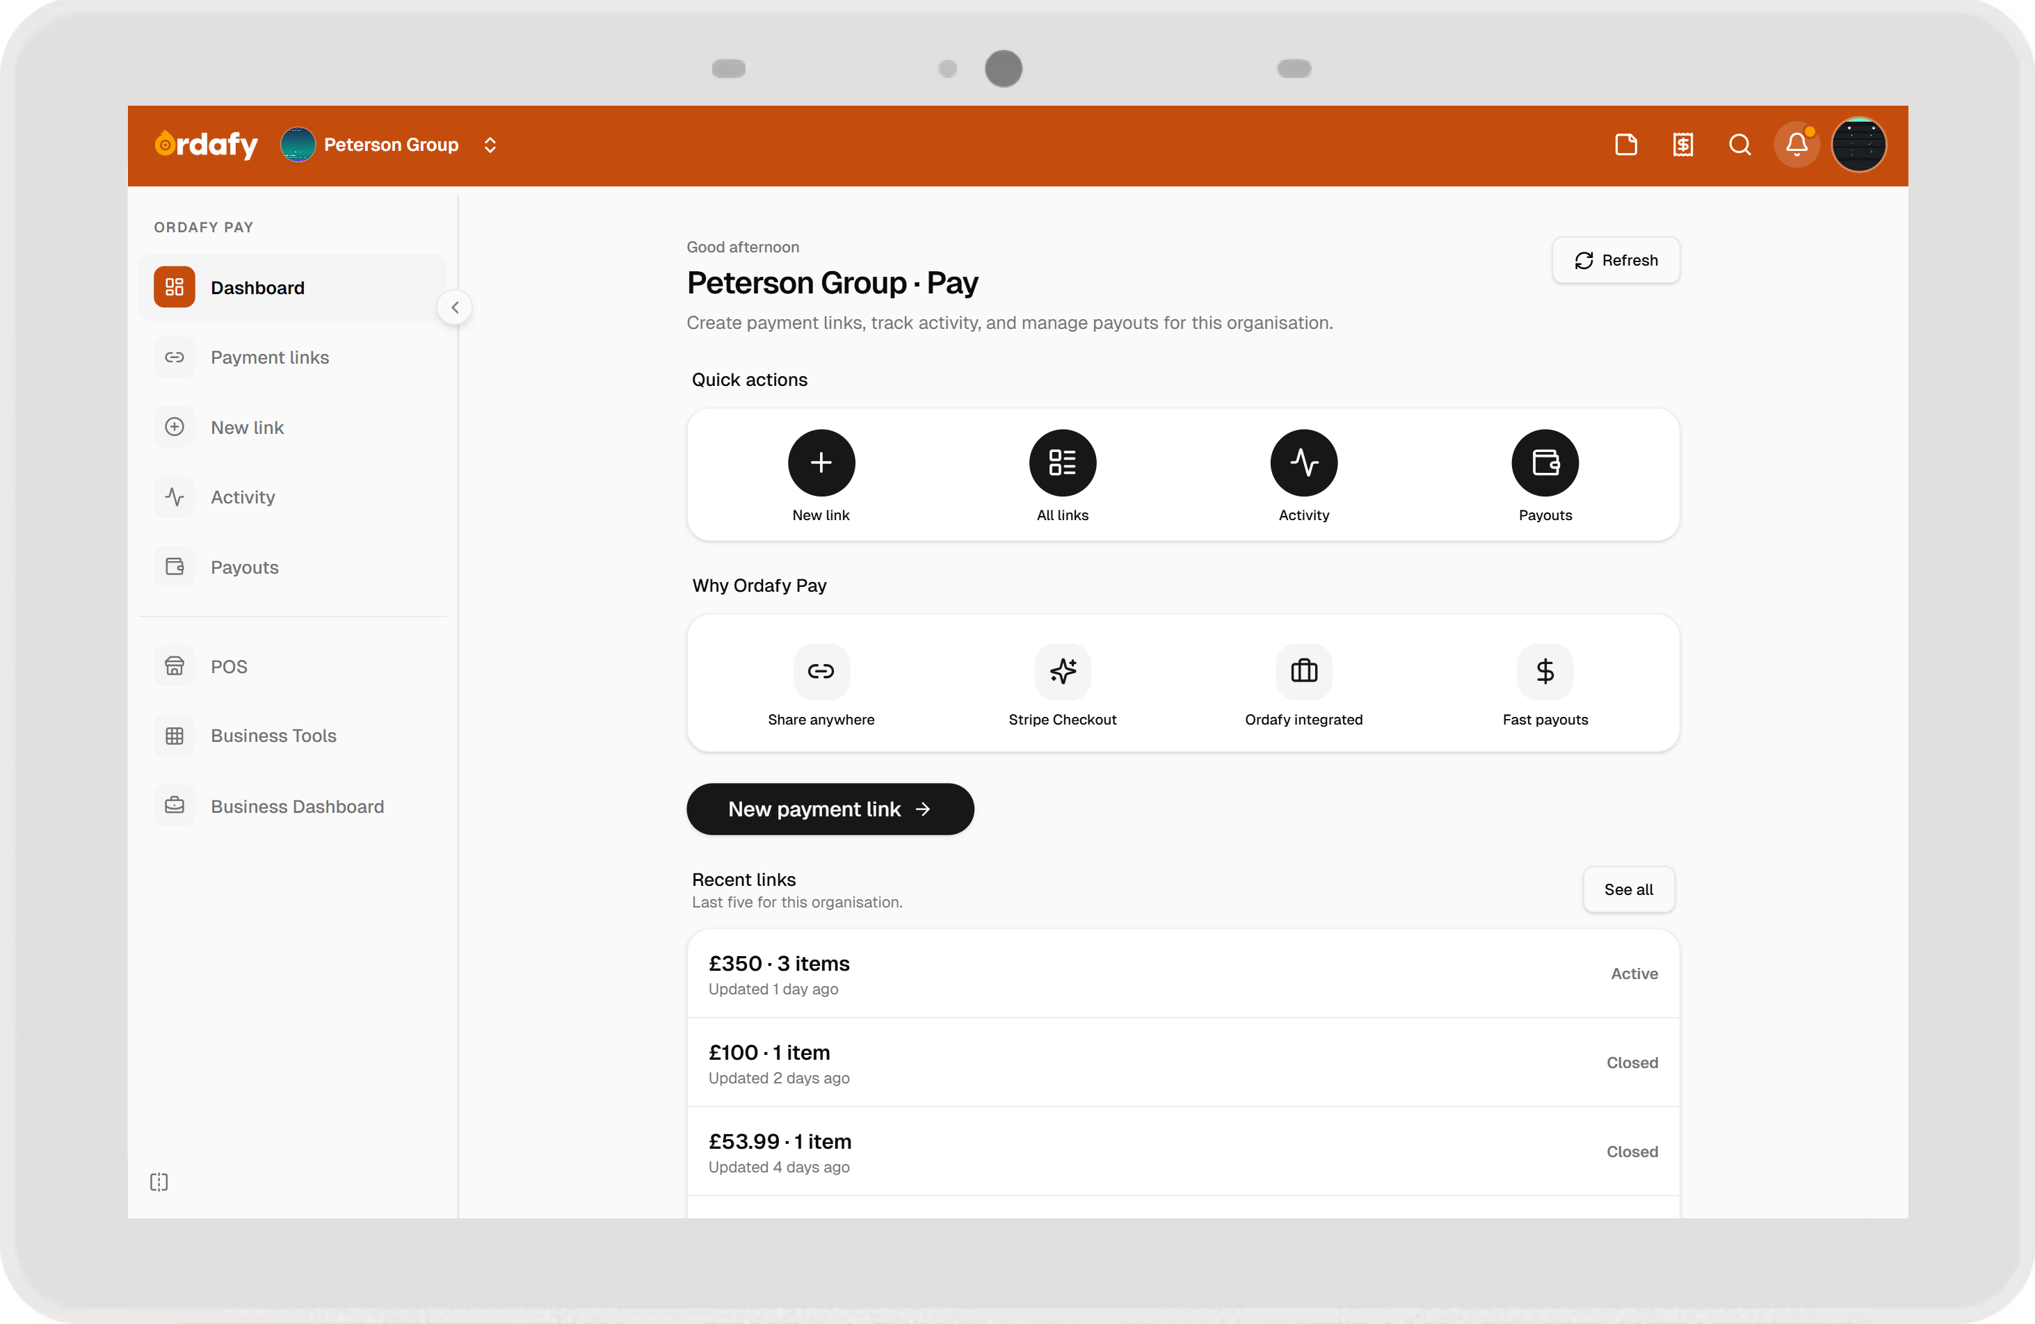2035x1324 pixels.
Task: Click the Active status on £350 row
Action: coord(1634,974)
